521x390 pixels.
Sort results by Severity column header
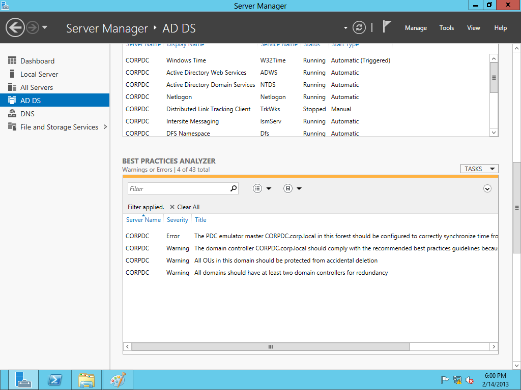177,220
